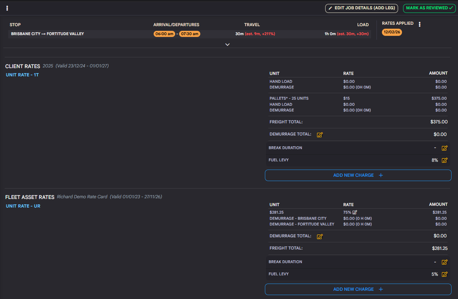Click the client Freight Total $375.00 amount
The width and height of the screenshot is (458, 299).
point(439,122)
